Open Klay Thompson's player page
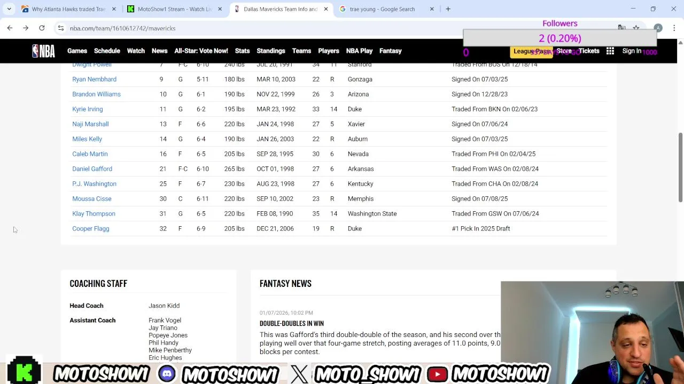The height and width of the screenshot is (384, 684). click(94, 213)
